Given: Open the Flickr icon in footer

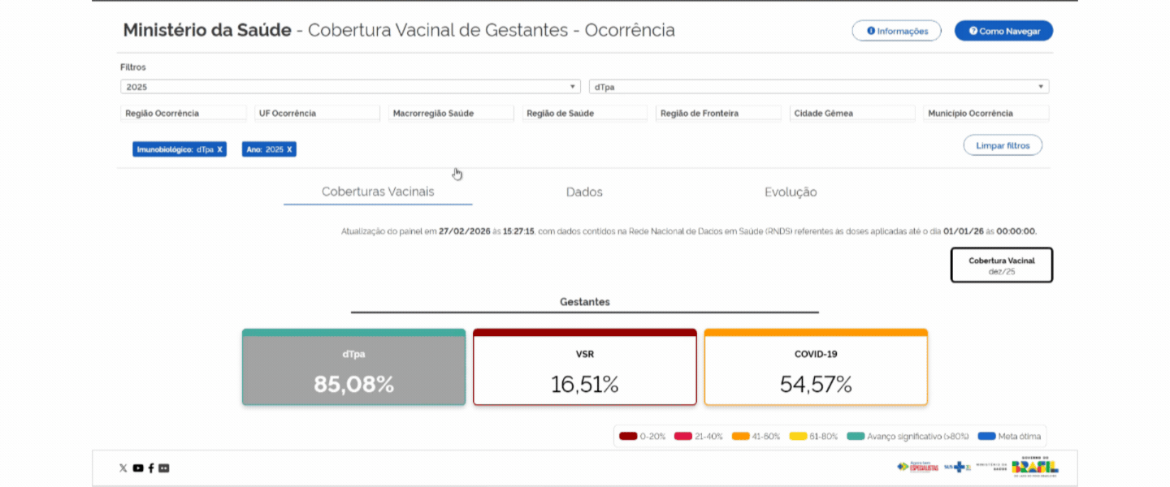Looking at the screenshot, I should [164, 468].
